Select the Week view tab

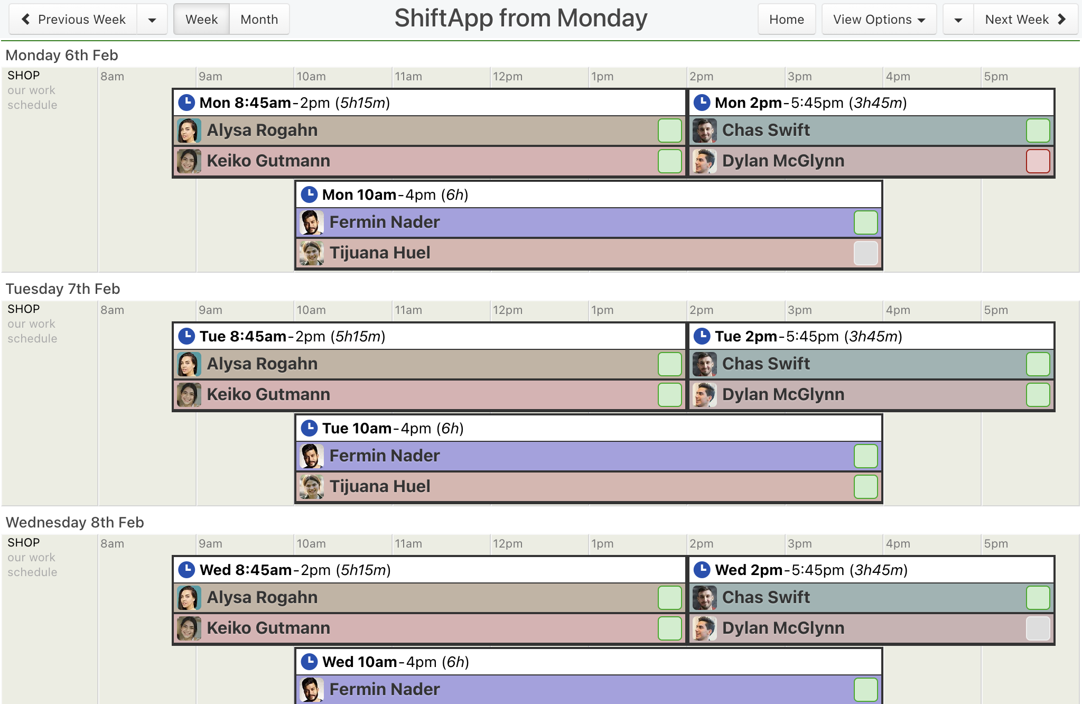(202, 20)
